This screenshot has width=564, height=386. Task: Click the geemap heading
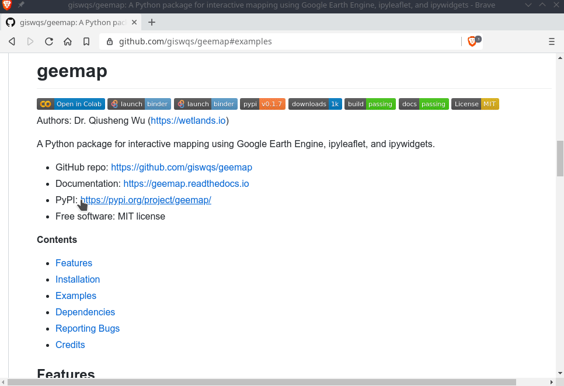(x=72, y=71)
